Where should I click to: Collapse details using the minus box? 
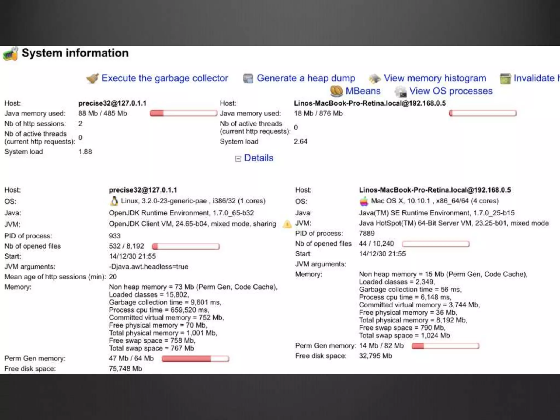point(238,159)
